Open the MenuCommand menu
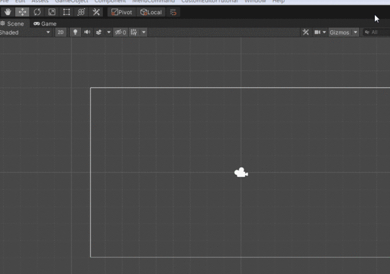The height and width of the screenshot is (274, 390). 153,1
